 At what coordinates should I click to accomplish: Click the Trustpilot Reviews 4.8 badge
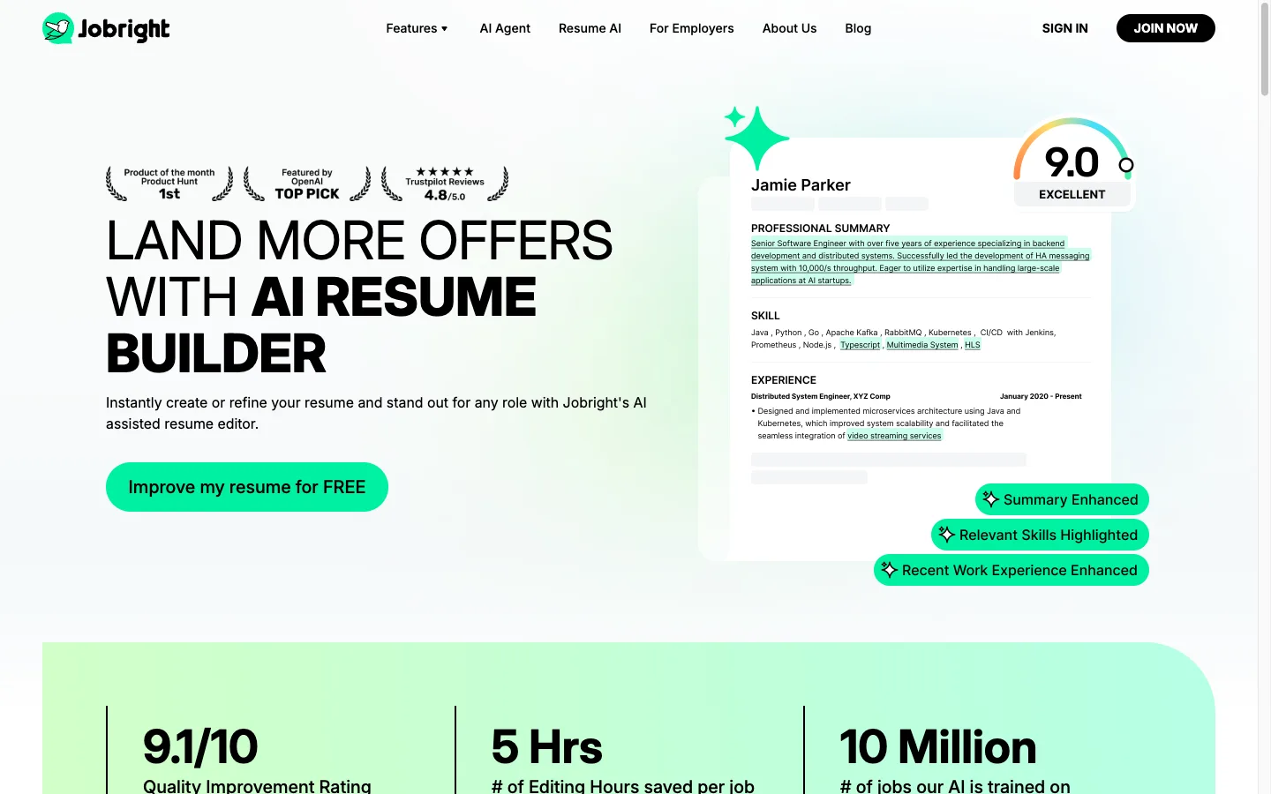pos(445,184)
